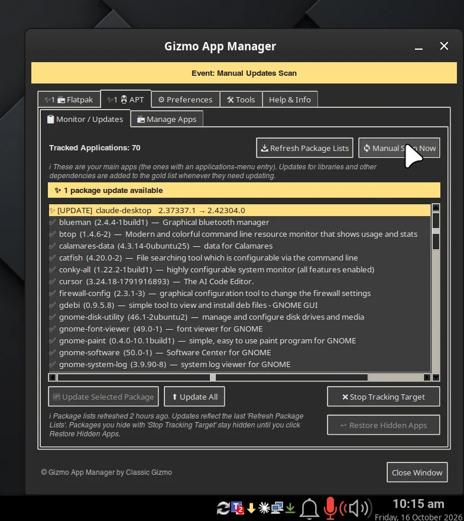Click the horizontal scrollbar left arrow
The image size is (464, 521).
coord(52,377)
